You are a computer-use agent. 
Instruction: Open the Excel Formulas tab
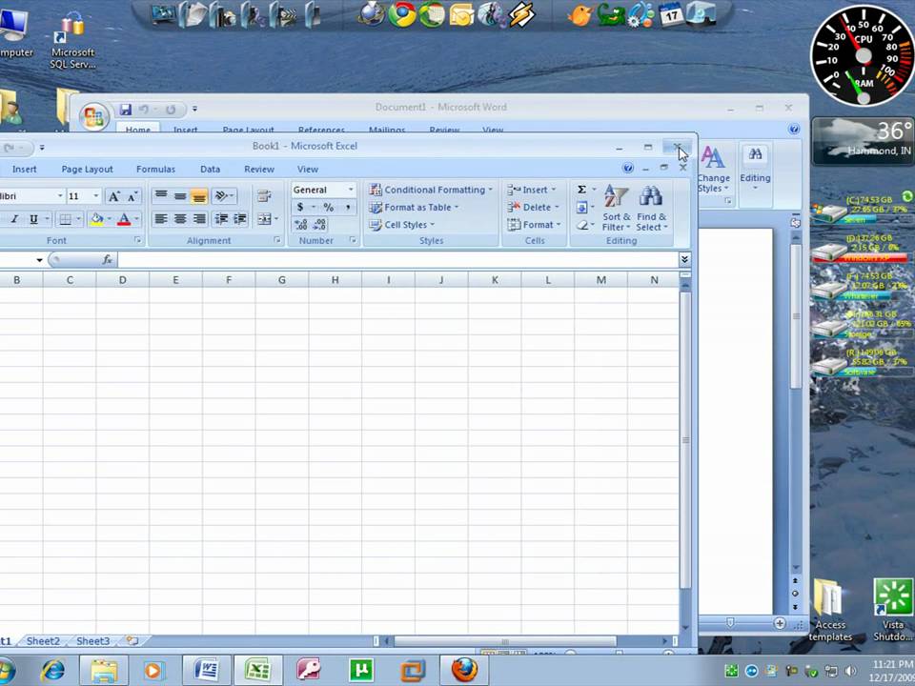click(x=155, y=170)
